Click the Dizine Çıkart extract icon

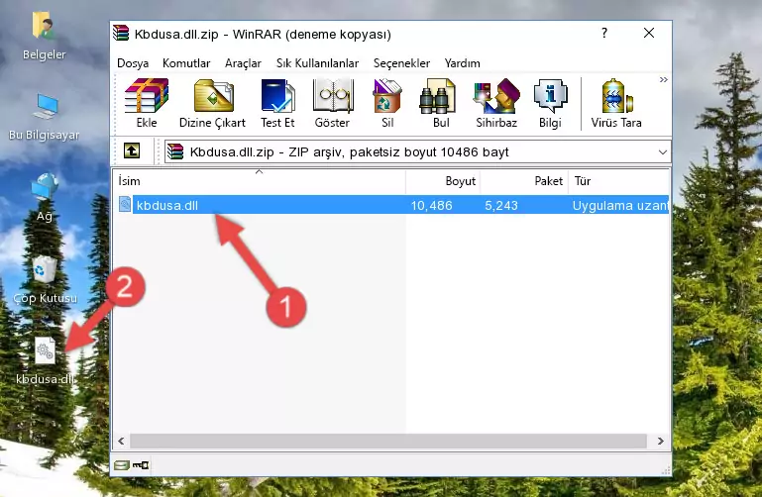coord(212,103)
